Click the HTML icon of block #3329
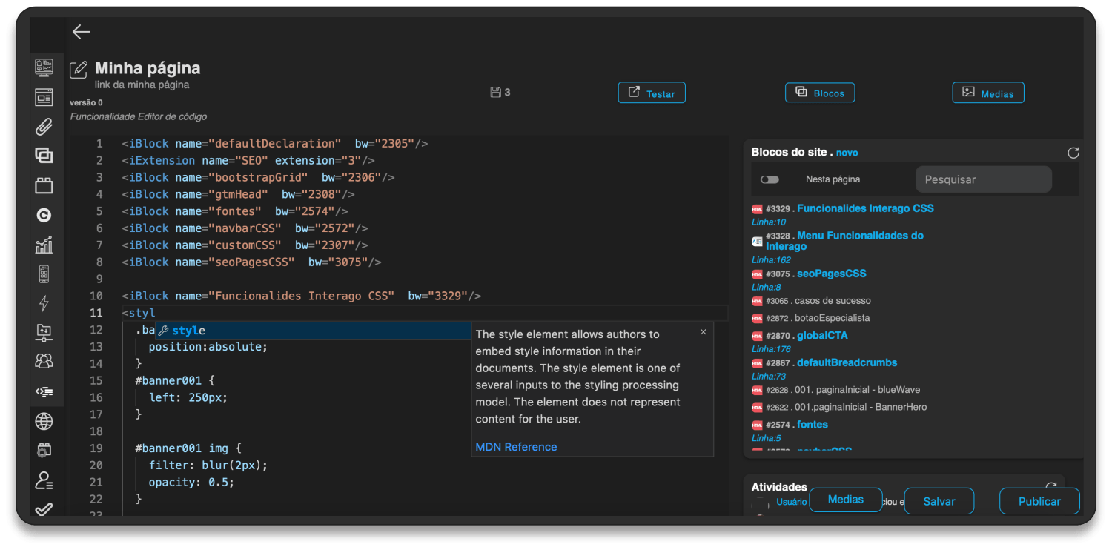Viewport: 1112px width, 550px height. [x=757, y=209]
